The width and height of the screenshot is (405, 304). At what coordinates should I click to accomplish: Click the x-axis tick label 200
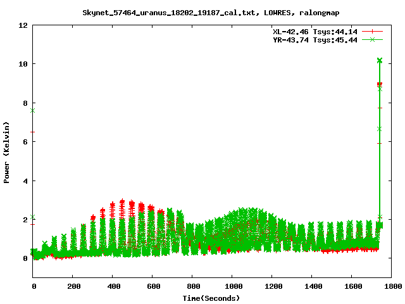tap(74, 286)
